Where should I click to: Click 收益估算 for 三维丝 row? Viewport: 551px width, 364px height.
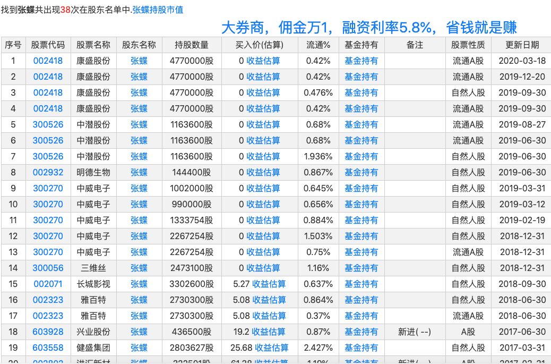click(x=263, y=268)
